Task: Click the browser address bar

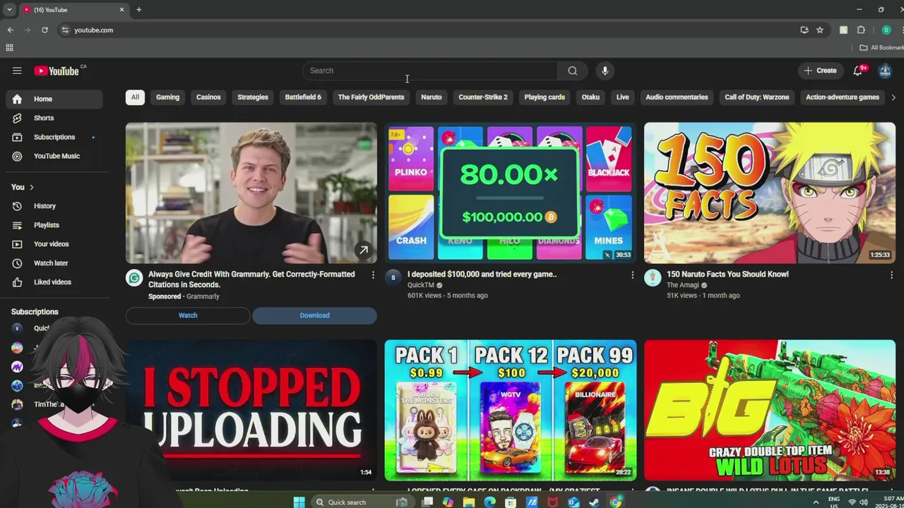Action: point(431,30)
